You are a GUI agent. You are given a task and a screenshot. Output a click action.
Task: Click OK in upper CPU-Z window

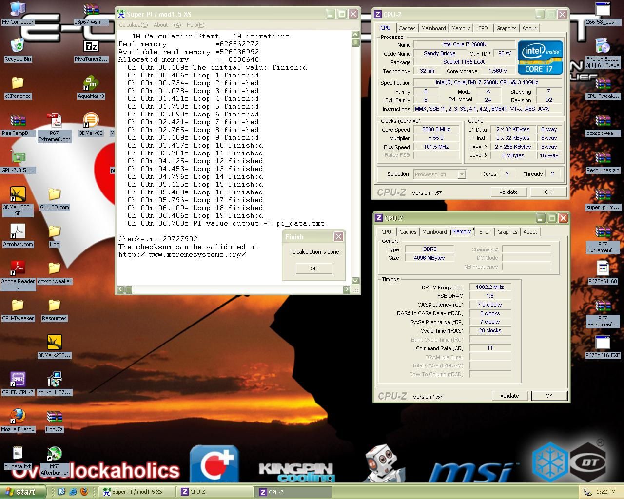coord(548,192)
